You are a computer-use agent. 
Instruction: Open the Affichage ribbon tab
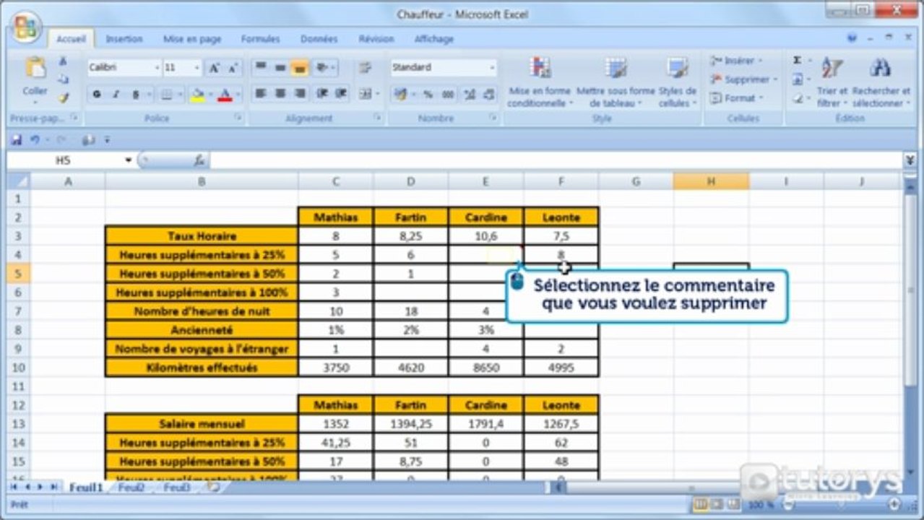click(x=434, y=39)
